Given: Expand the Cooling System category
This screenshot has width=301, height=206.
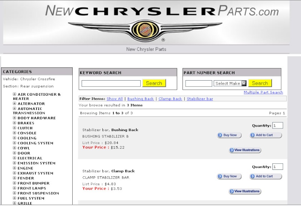Looking at the screenshot, I should (x=14, y=143).
